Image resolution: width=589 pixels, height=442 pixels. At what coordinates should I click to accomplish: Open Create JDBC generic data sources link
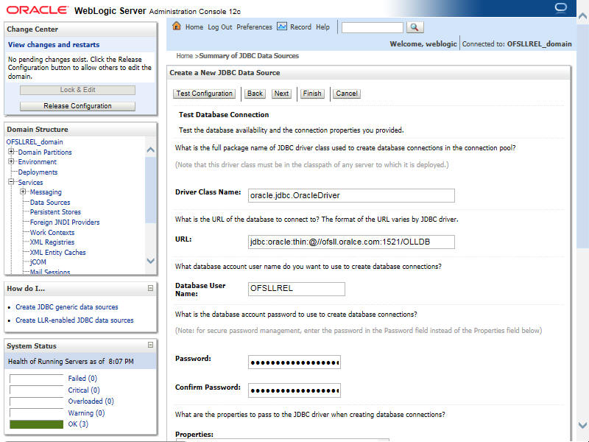coord(66,306)
